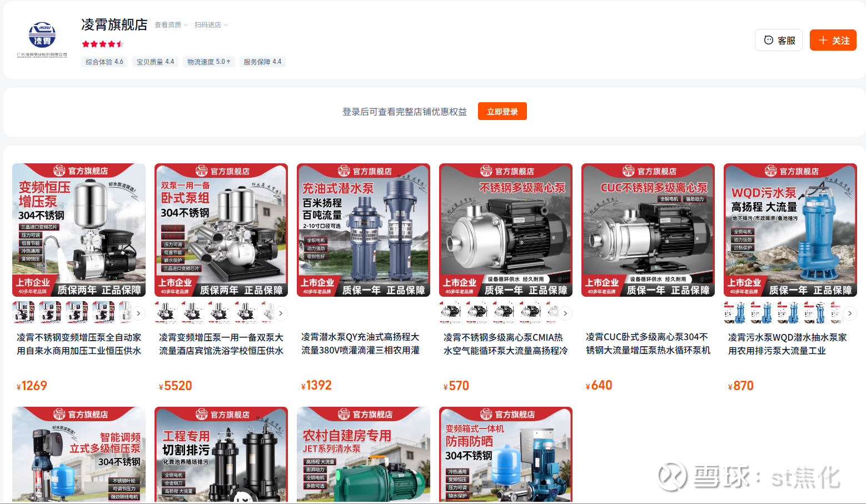Open title 凌霄污水泵WQD潜水抽水泵
The image size is (866, 504).
pyautogui.click(x=788, y=344)
